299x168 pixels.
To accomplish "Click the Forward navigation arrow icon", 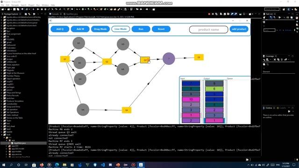I will 147,9.
